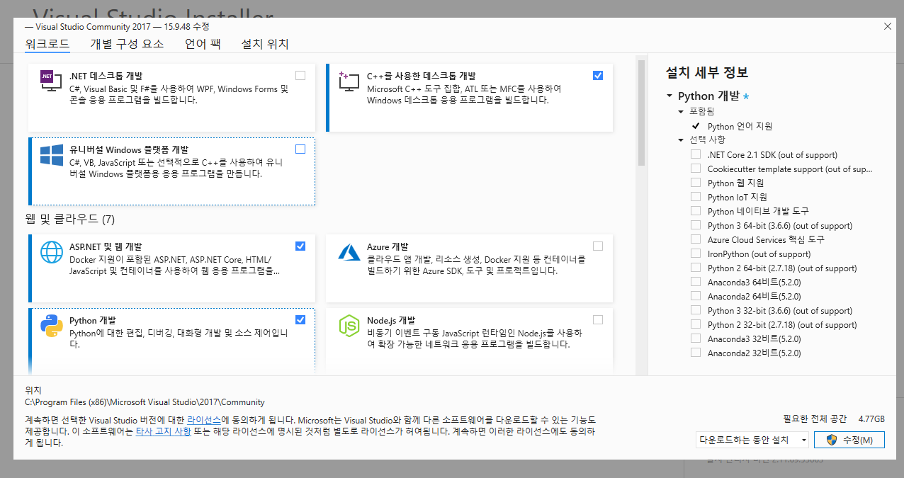Enable Anaconda3 32비트(5.2.0) option
The width and height of the screenshot is (904, 478).
(x=696, y=338)
